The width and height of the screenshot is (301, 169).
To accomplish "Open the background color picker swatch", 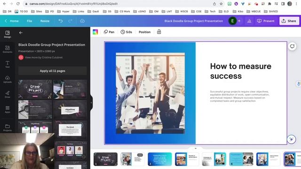I will [95, 32].
